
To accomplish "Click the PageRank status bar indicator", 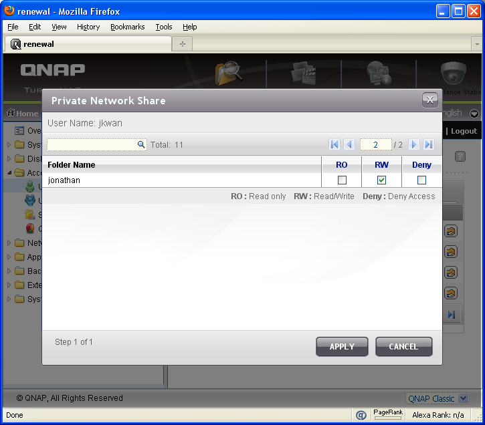I will pos(388,414).
